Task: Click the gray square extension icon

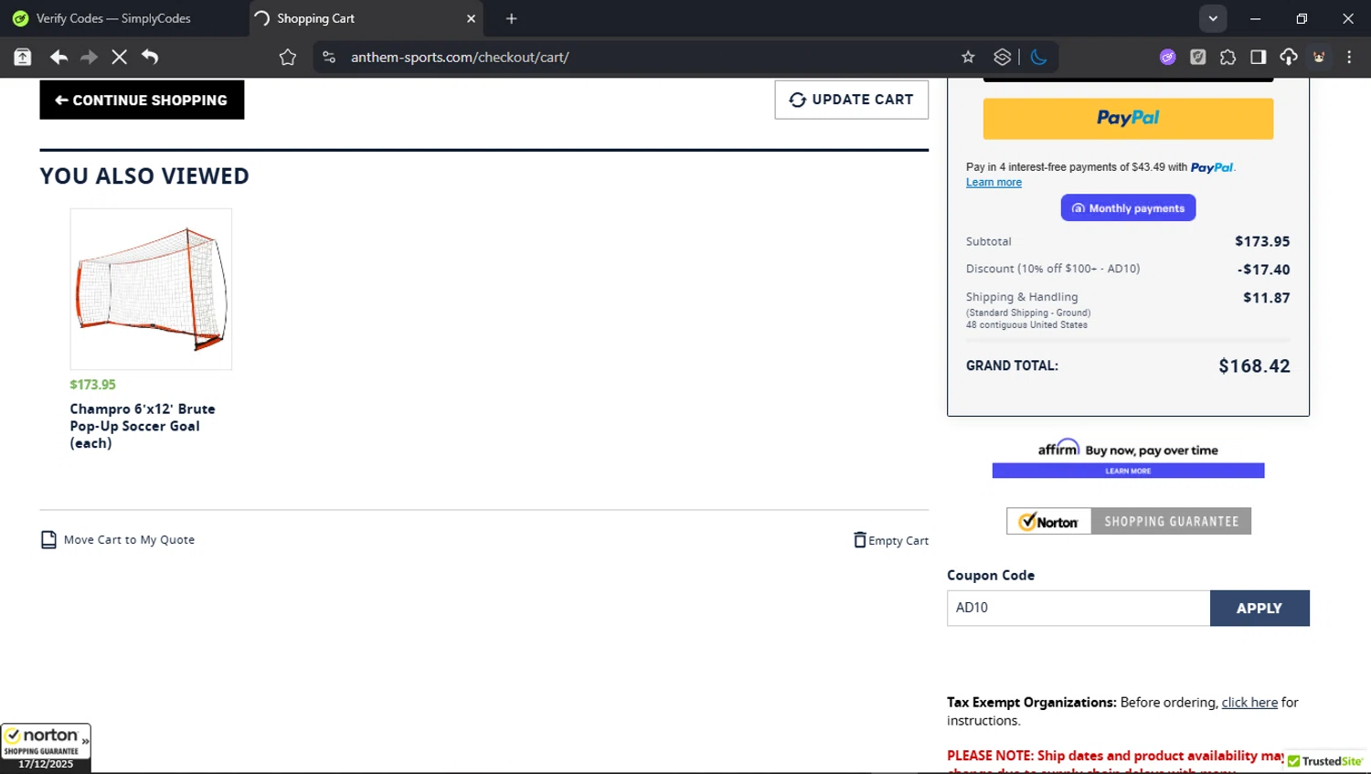Action: point(1197,57)
